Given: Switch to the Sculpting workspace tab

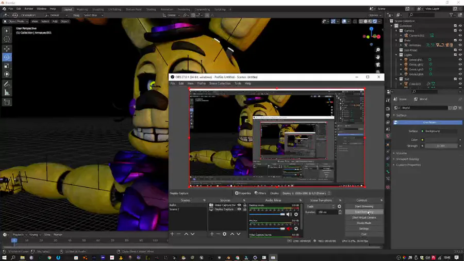Looking at the screenshot, I should coord(97,9).
